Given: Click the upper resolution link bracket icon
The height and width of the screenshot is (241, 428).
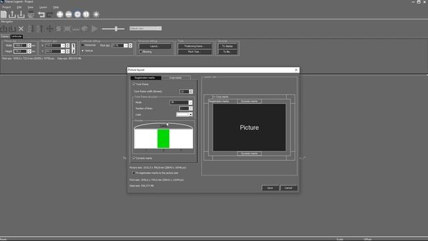Looking at the screenshot, I should (73, 46).
